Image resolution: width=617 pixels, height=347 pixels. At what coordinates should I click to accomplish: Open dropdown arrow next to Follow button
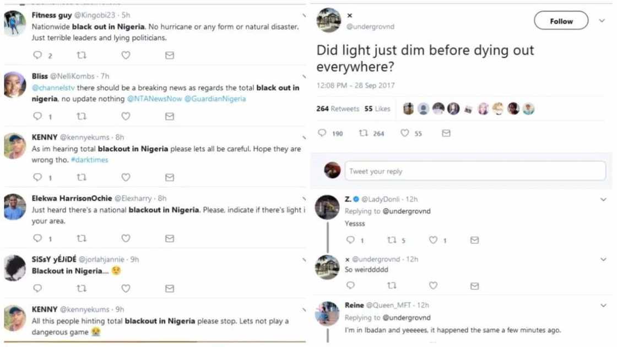tap(602, 21)
